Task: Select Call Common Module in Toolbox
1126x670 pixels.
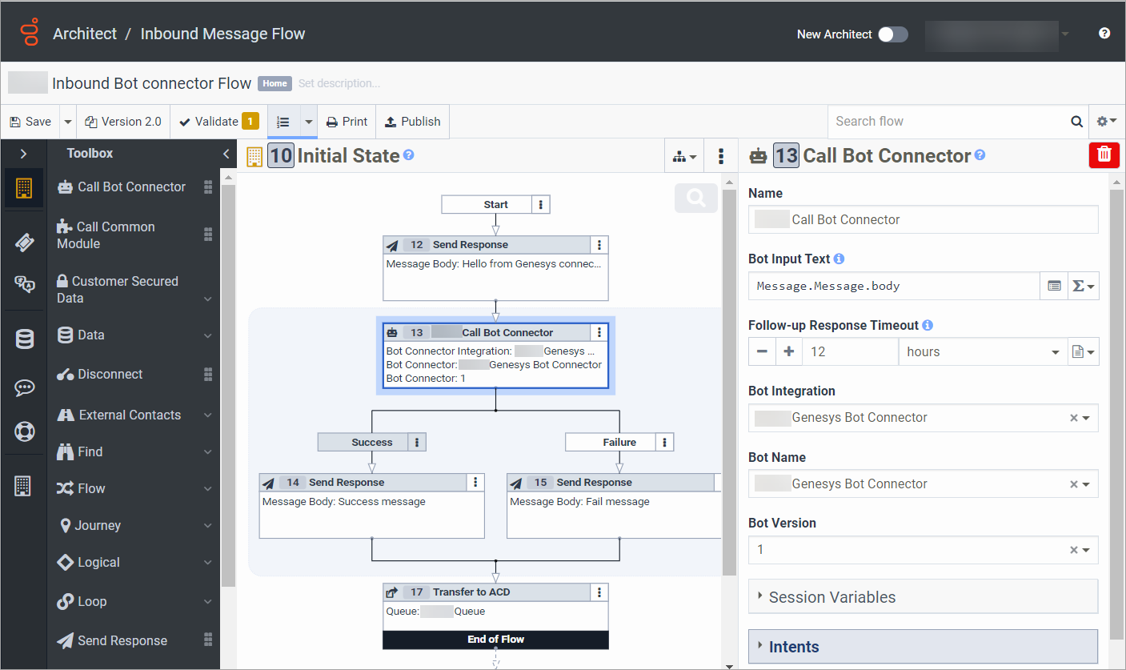Action: [x=134, y=235]
